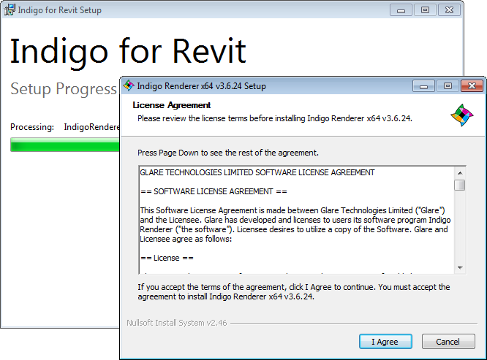Click 'If you accept the terms' instruction text
Image resolution: width=487 pixels, height=360 pixels.
coord(294,291)
